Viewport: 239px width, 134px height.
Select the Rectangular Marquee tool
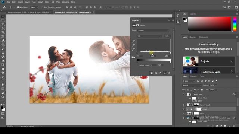(x=3, y=20)
